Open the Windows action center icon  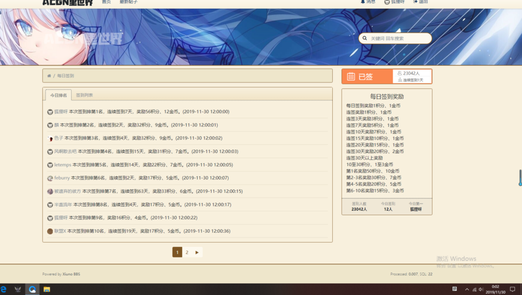513,289
